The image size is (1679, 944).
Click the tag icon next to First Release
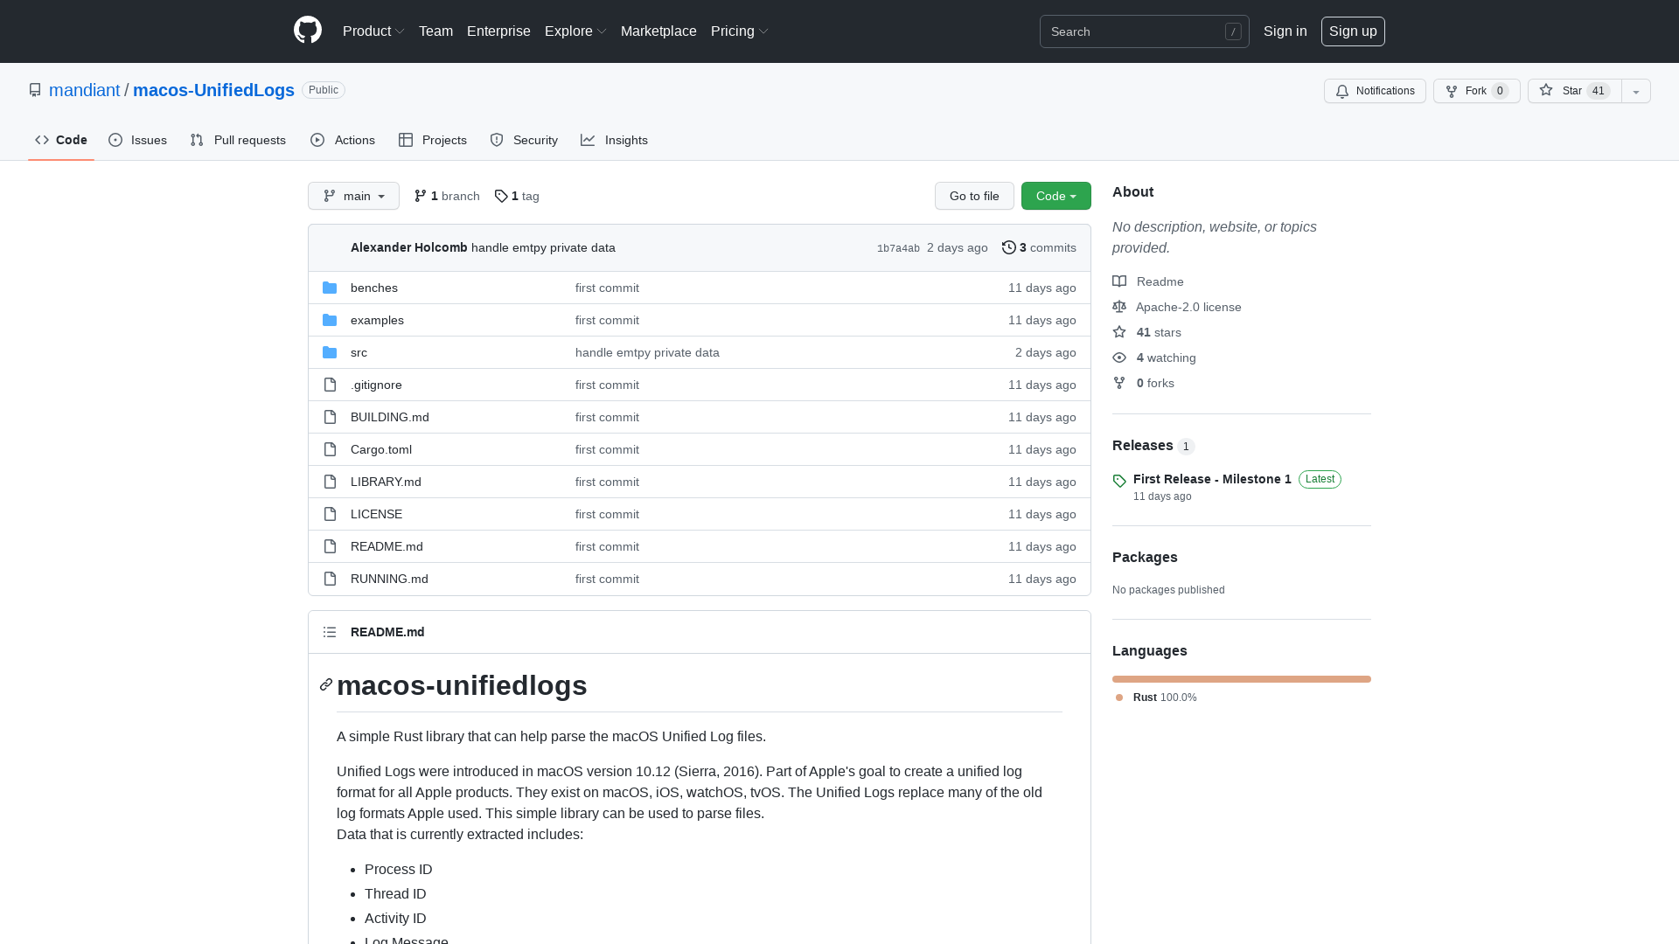(x=1119, y=481)
